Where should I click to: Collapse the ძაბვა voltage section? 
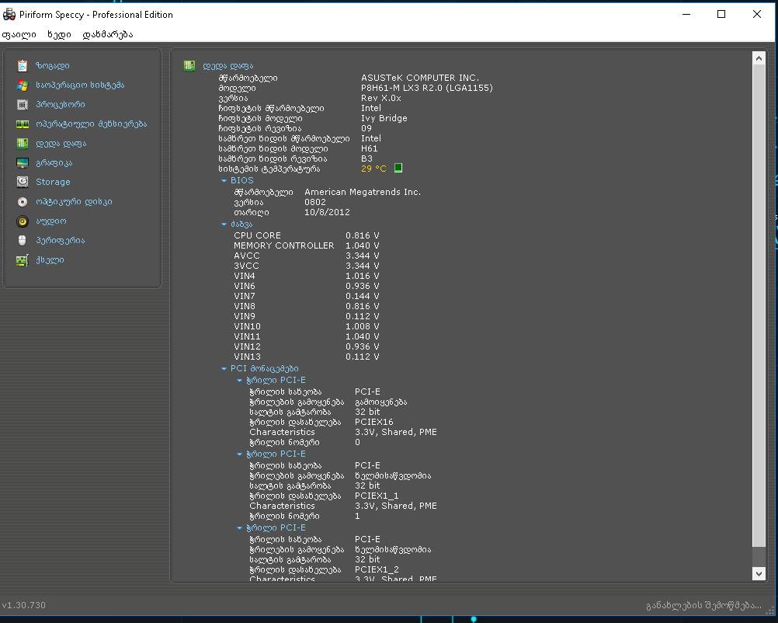224,224
